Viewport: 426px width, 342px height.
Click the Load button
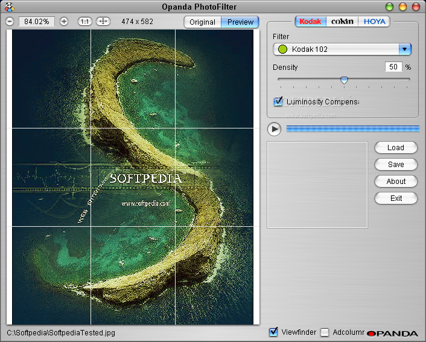(396, 148)
